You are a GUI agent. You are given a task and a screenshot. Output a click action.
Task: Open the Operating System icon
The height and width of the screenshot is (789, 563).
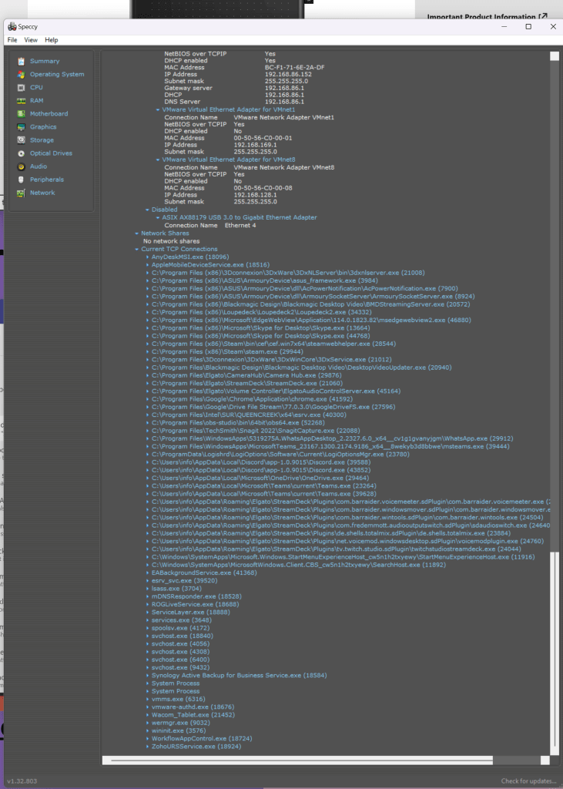21,75
